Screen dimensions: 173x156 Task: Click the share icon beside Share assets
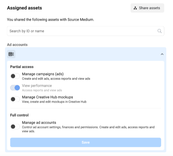pyautogui.click(x=135, y=8)
